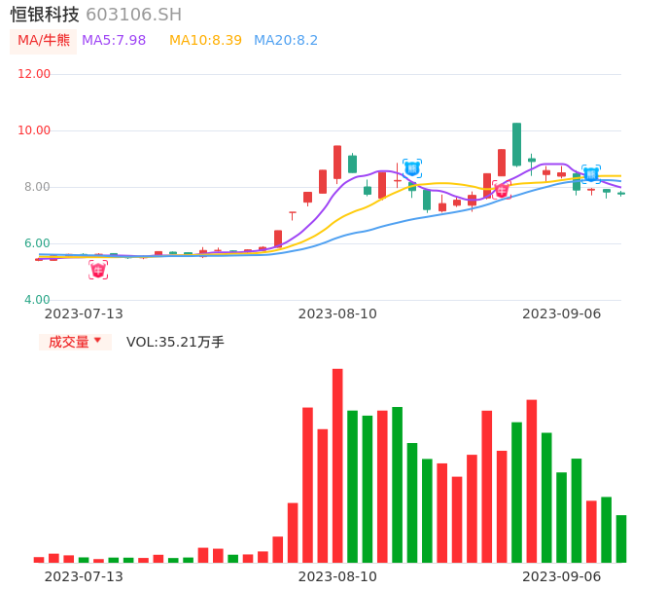Viewport: 667px width, 590px height.
Task: Select the MA/牛熊 indicator tab
Action: point(44,41)
